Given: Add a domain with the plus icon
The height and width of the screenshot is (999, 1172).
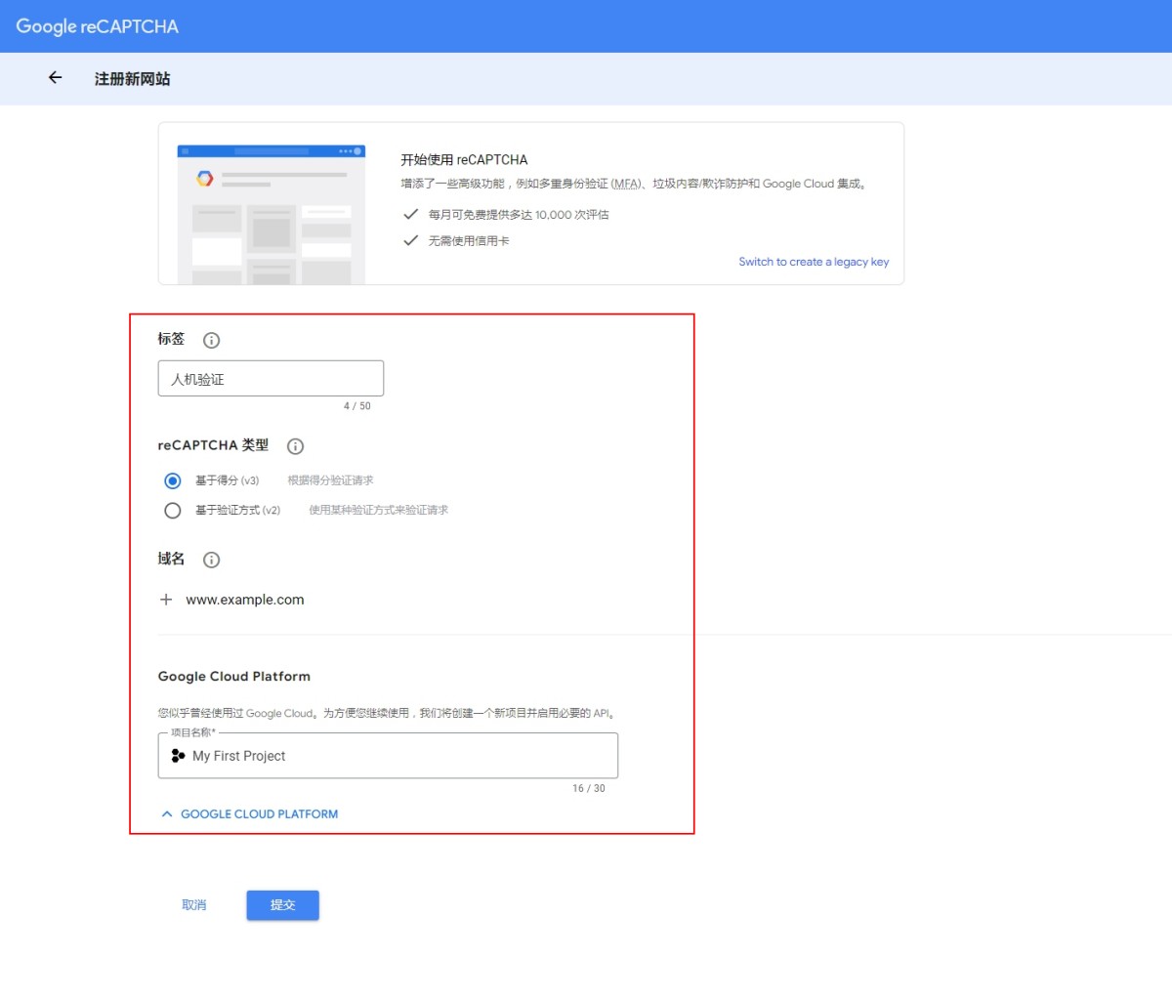Looking at the screenshot, I should (x=166, y=600).
